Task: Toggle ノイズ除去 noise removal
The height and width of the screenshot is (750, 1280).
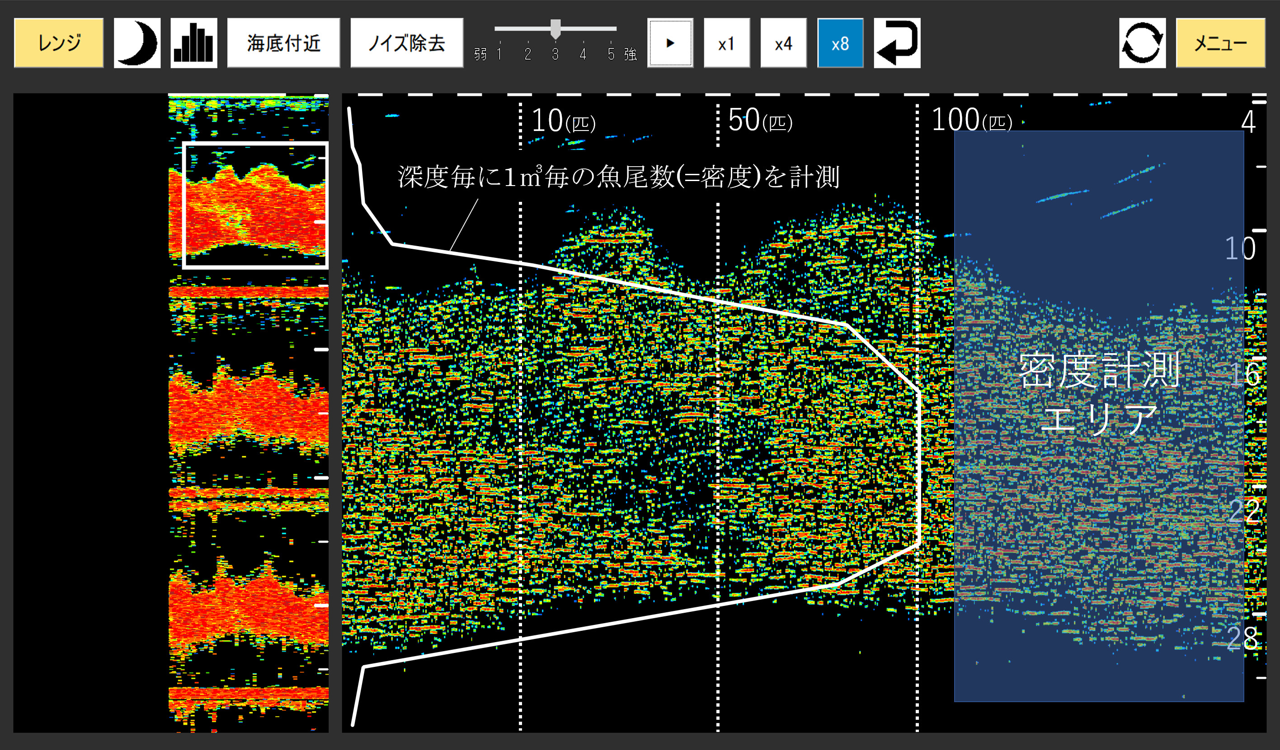Action: coord(406,43)
